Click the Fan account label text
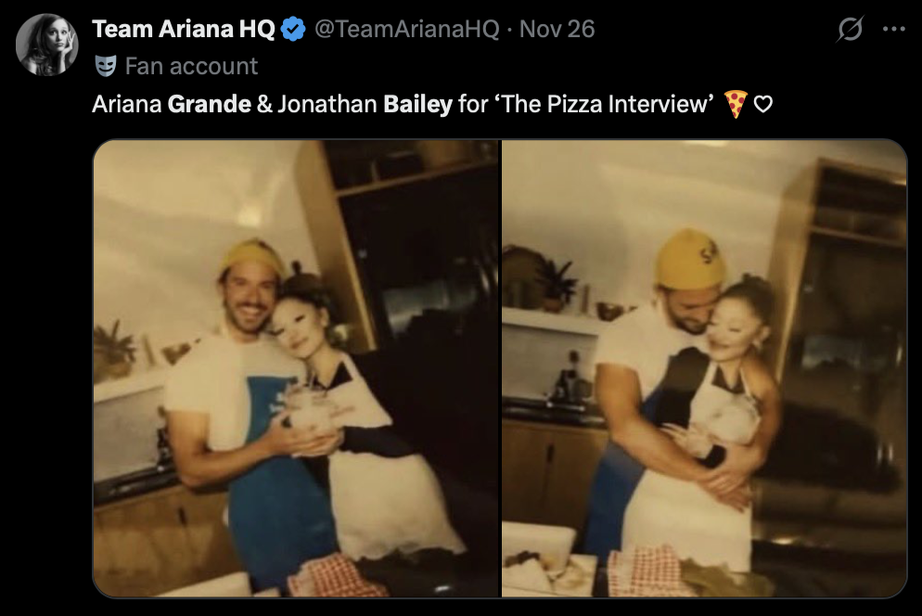Image resolution: width=922 pixels, height=616 pixels. pos(192,66)
